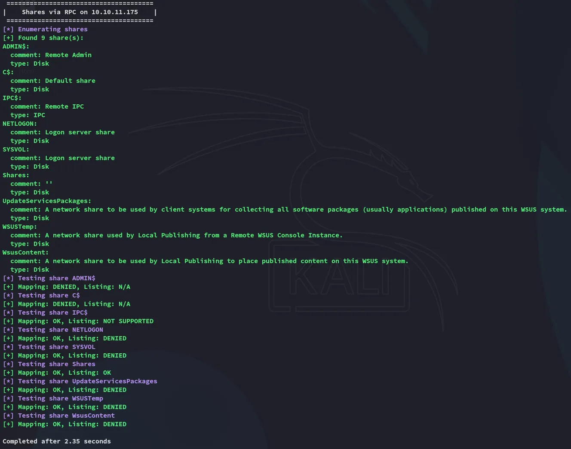Click the "Enumerating shares" status line
Viewport: 571px width, 449px height.
click(52, 29)
